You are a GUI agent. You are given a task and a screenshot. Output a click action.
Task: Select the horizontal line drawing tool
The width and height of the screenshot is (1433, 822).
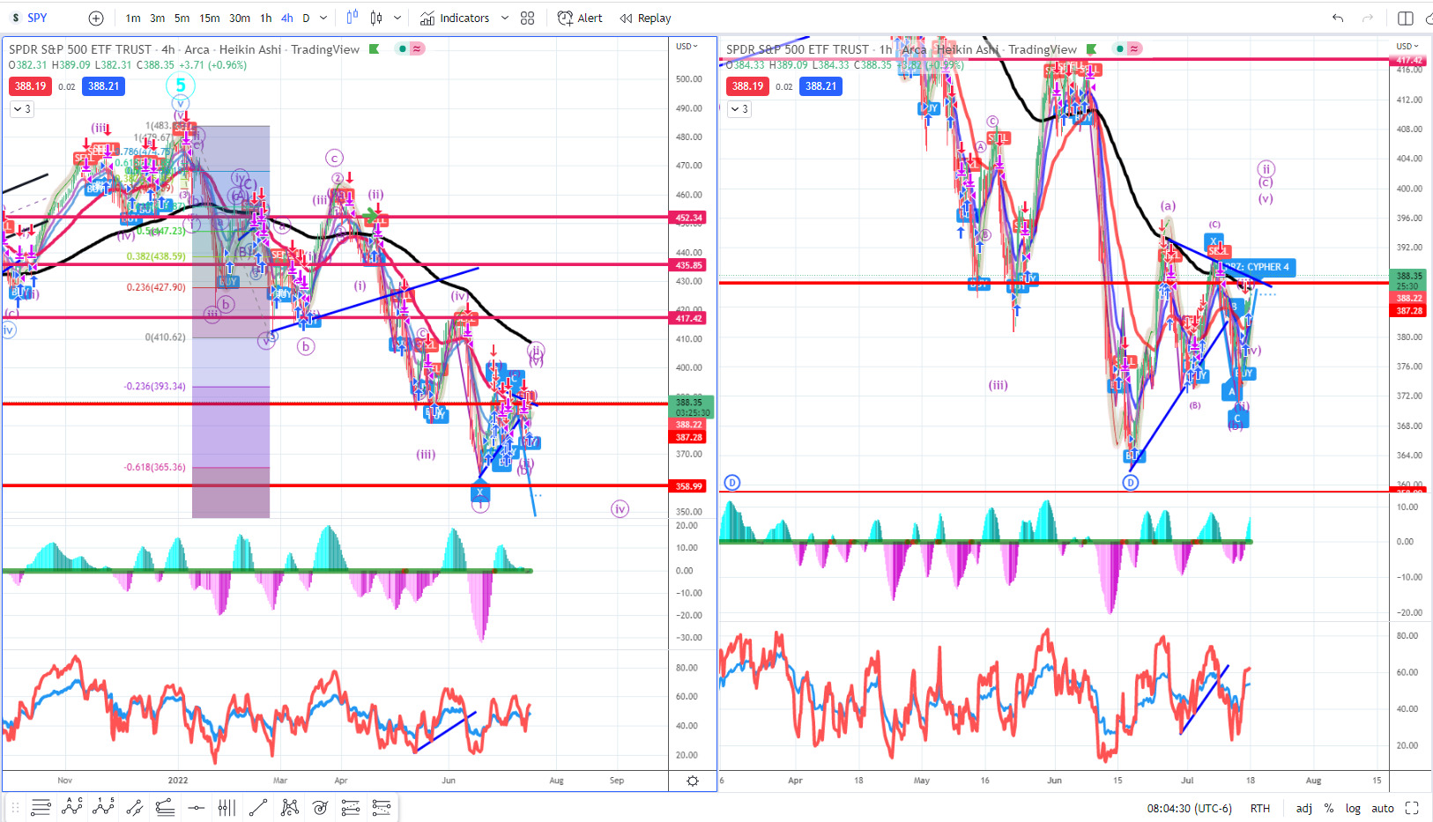pyautogui.click(x=196, y=807)
